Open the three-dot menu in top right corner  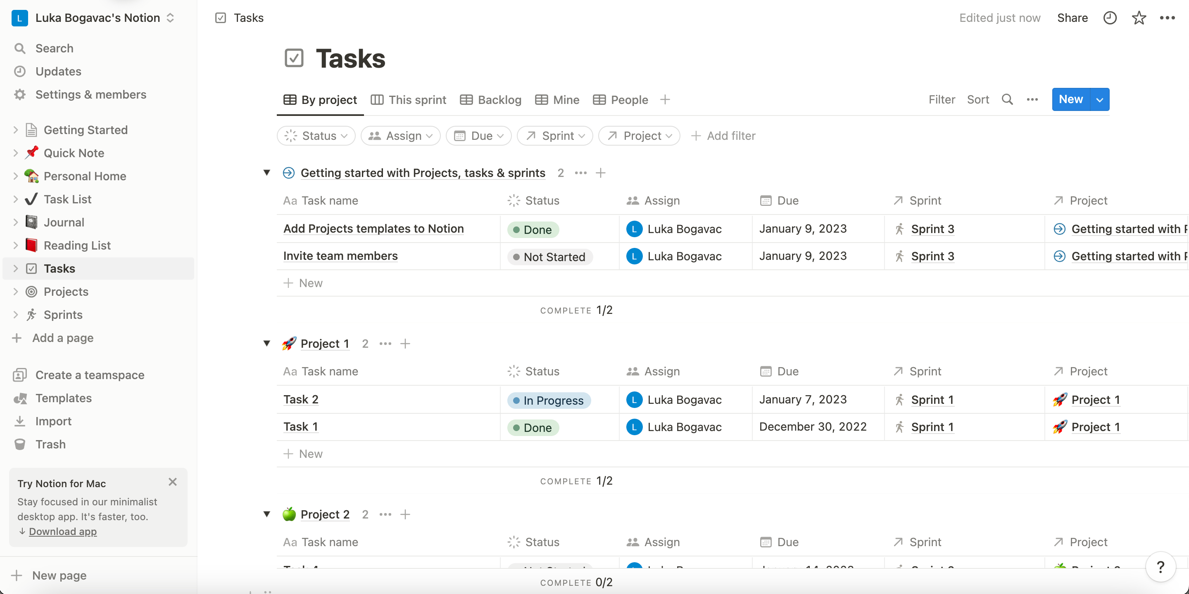click(x=1167, y=18)
